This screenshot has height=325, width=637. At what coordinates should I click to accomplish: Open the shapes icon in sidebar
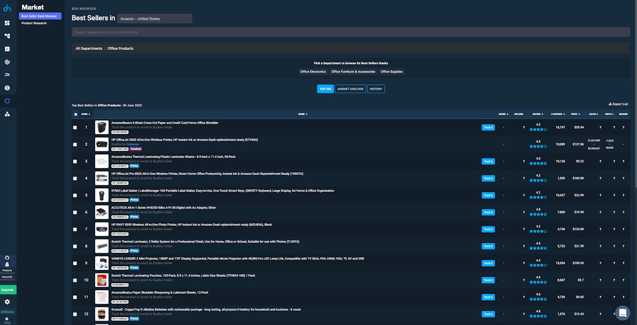pyautogui.click(x=7, y=113)
